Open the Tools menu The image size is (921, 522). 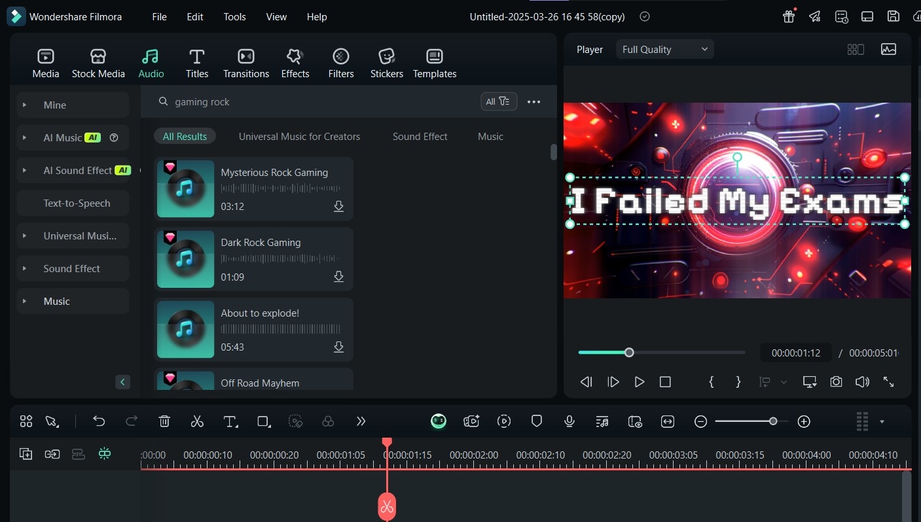[x=235, y=17]
